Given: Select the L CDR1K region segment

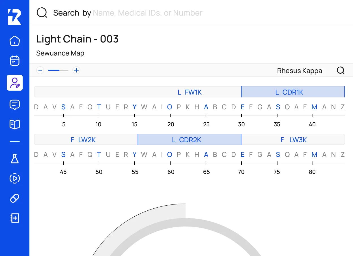Looking at the screenshot, I should [292, 92].
